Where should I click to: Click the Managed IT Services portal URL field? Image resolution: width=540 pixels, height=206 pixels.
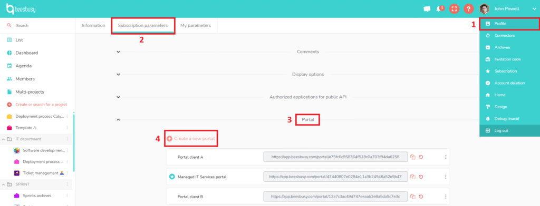335,177
